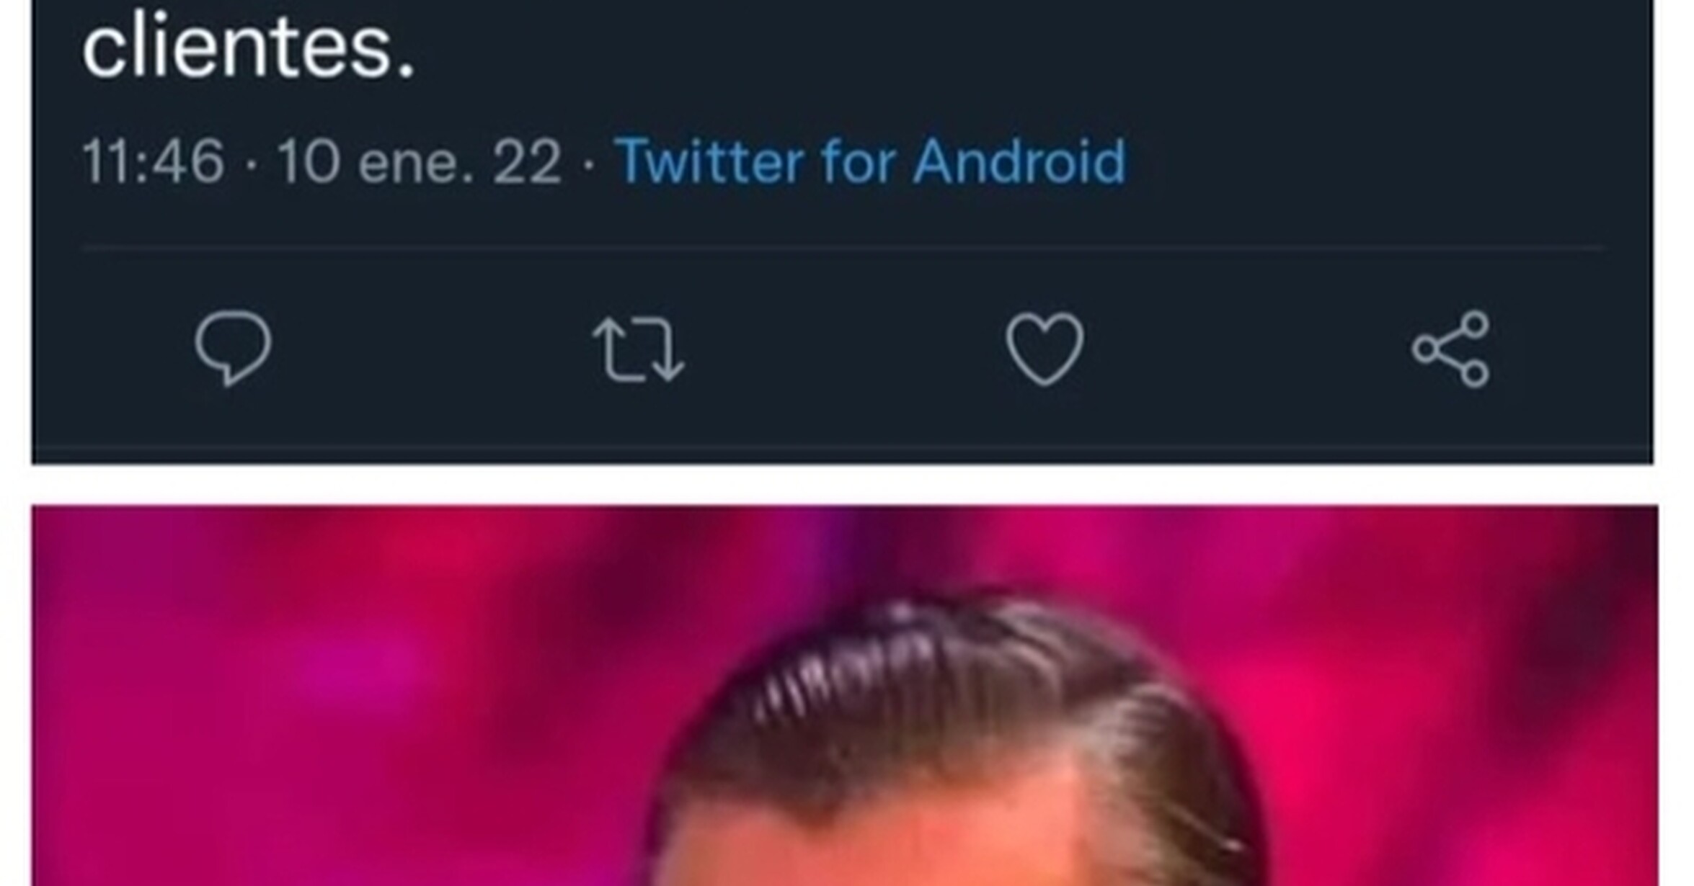Click the word "Android" in the source link
Screen dimensions: 1694x886
pos(1019,161)
